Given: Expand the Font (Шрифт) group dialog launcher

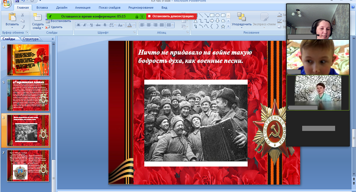Looking at the screenshot, I should tap(134, 33).
